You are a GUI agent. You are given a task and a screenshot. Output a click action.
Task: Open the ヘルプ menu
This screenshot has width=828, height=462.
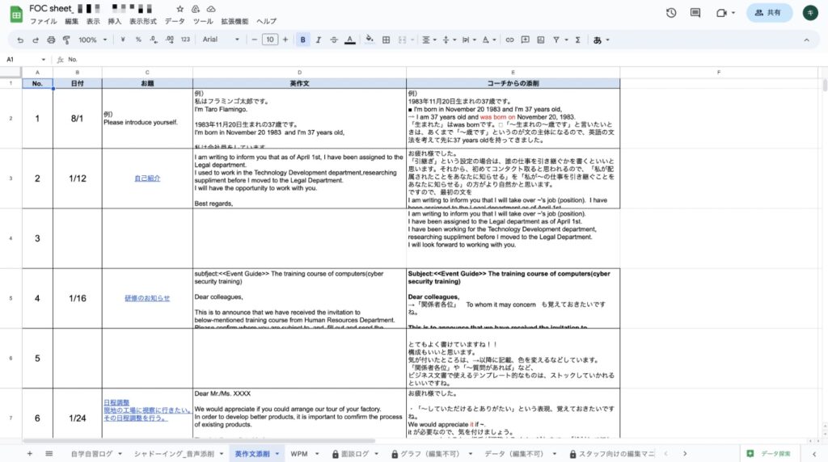coord(266,22)
